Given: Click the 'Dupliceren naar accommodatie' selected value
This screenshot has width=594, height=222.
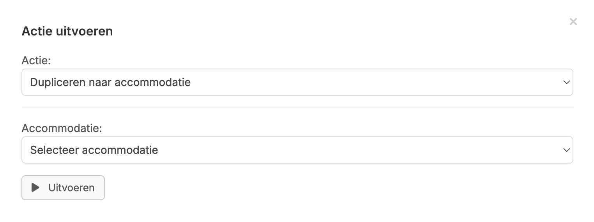Looking at the screenshot, I should [110, 83].
